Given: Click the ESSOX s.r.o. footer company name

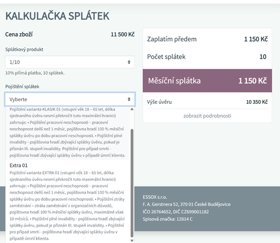Looking at the screenshot, I should pyautogui.click(x=156, y=197).
